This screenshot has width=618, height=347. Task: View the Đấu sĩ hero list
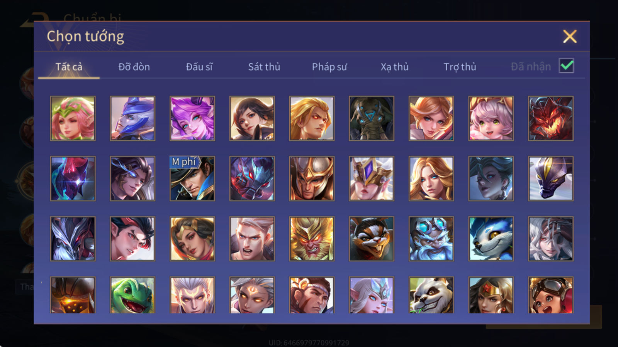click(x=199, y=67)
